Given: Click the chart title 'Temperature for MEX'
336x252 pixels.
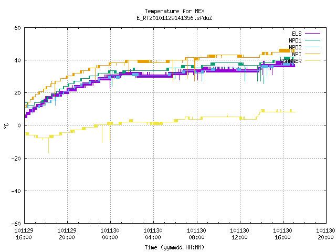Looking at the screenshot, I should click(x=174, y=11).
